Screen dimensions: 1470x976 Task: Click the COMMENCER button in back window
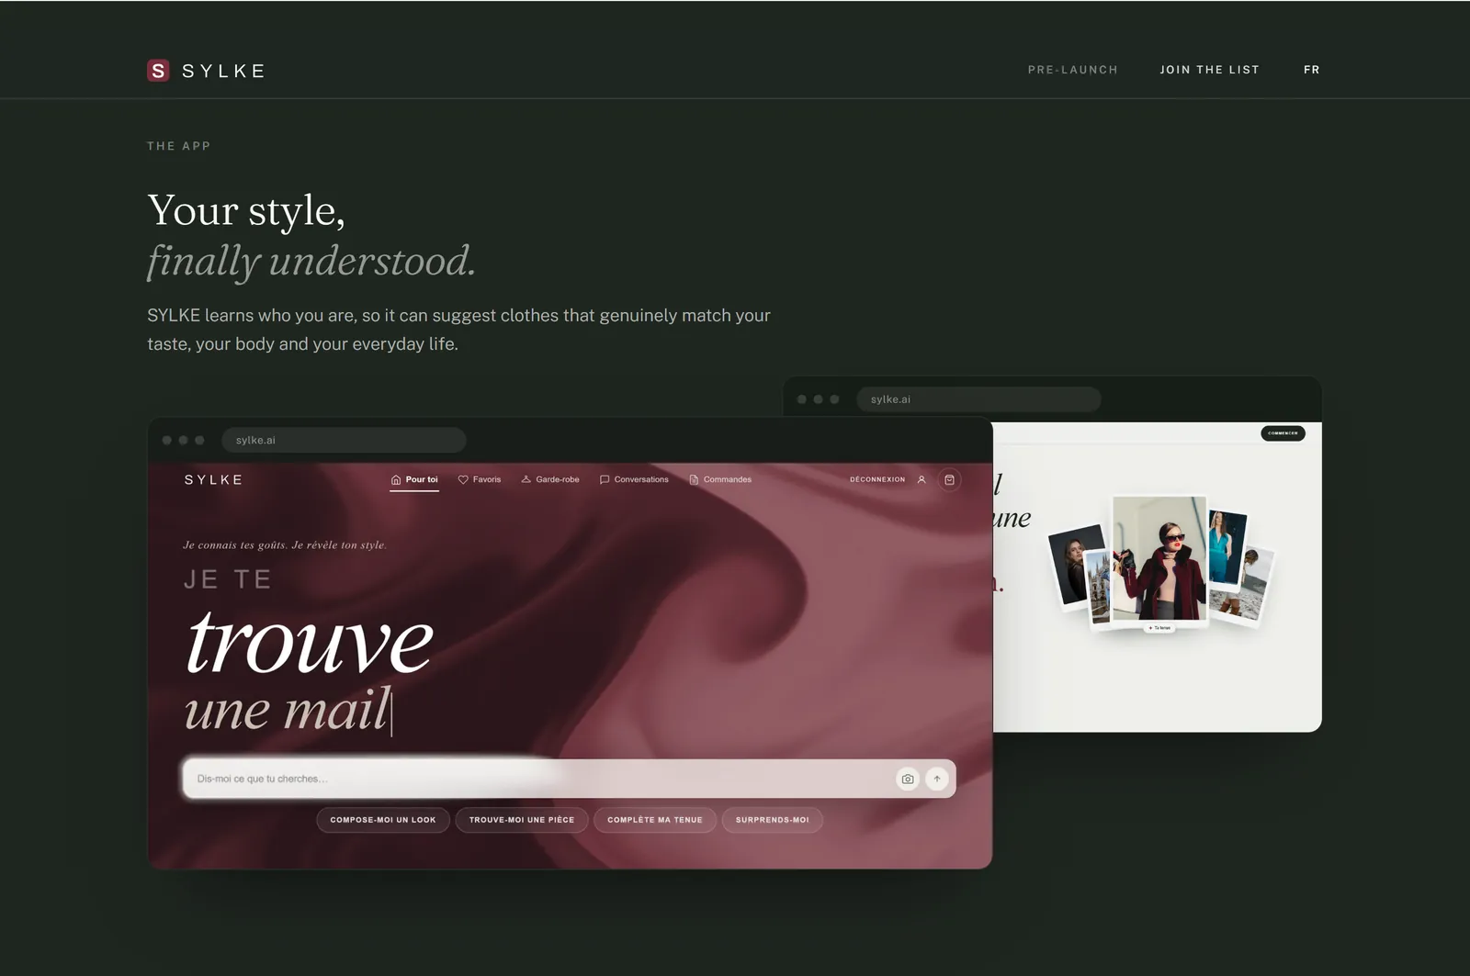(1283, 433)
